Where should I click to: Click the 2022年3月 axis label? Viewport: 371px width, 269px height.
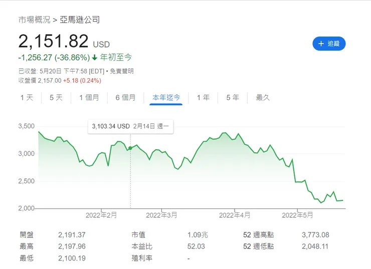click(161, 215)
